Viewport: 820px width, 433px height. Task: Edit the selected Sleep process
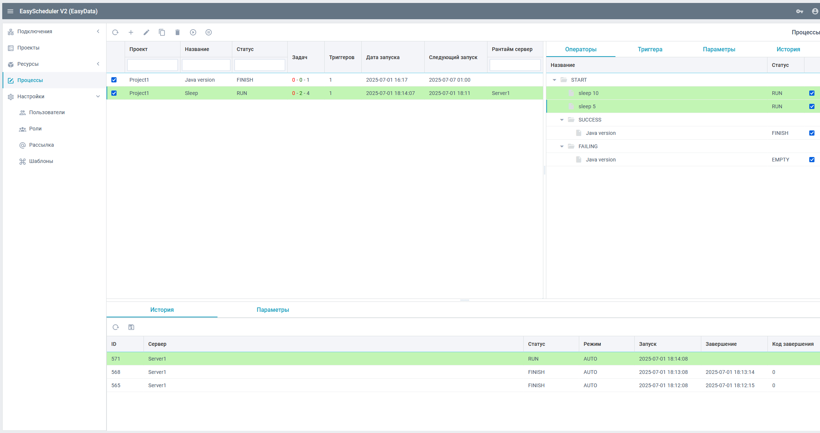click(x=146, y=32)
